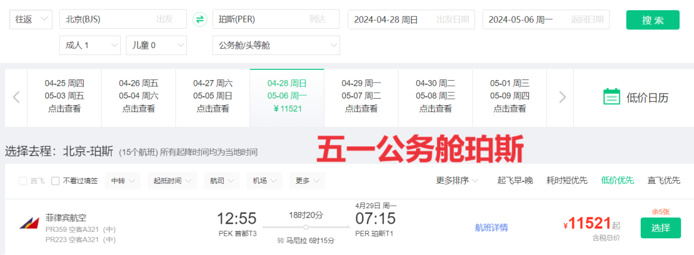
Task: Open the 往返 trip type dropdown
Action: [31, 19]
